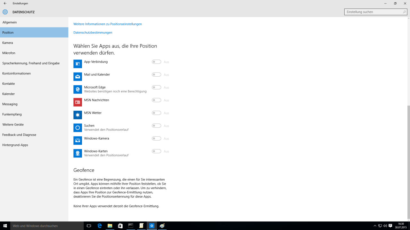Open Feedback und Diagnose section

tap(34, 135)
